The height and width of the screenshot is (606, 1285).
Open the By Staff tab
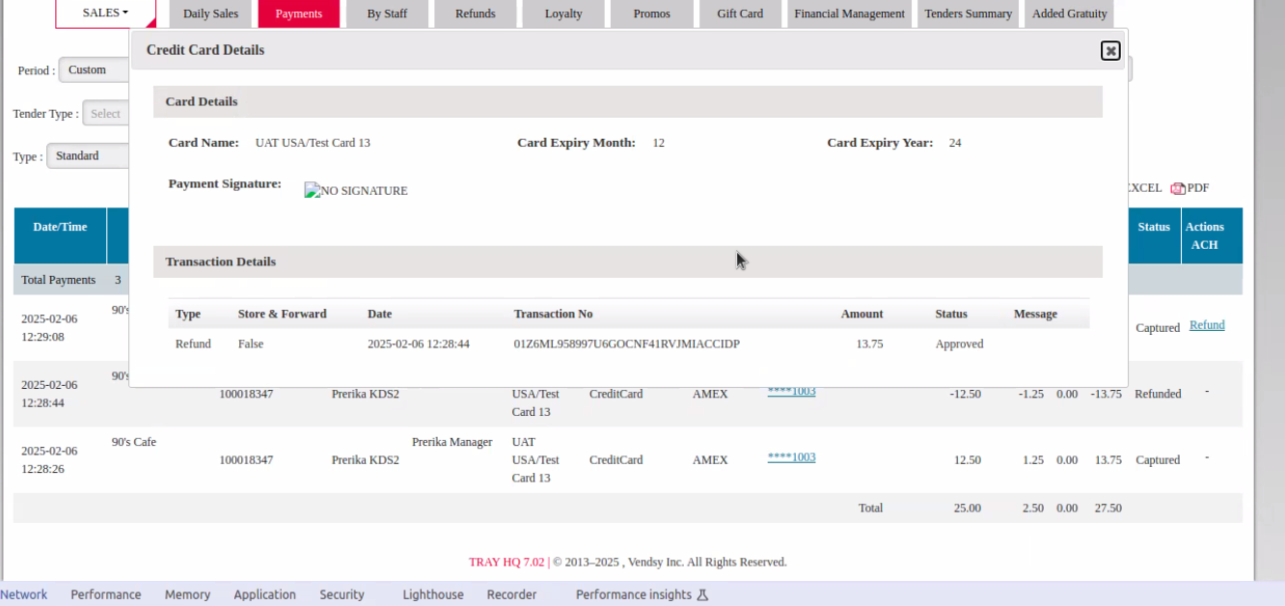tap(387, 14)
